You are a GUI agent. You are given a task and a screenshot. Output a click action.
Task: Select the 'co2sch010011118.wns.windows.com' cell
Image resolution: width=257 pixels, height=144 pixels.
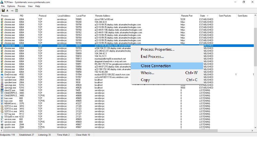(x=111, y=77)
